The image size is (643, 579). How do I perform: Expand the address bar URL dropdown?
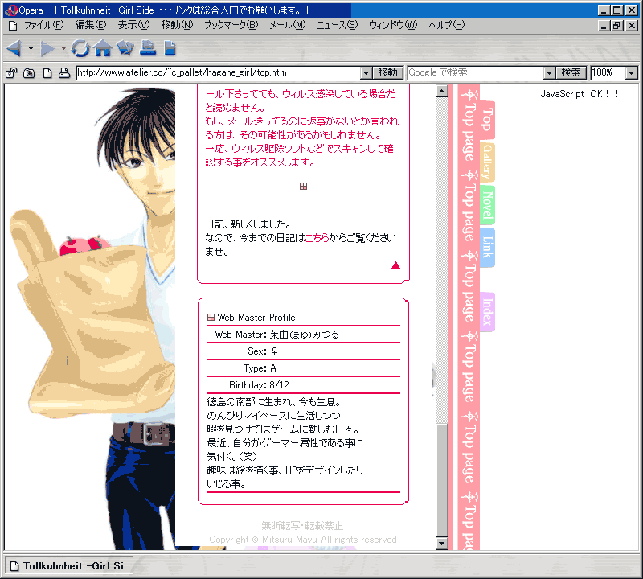pos(366,73)
